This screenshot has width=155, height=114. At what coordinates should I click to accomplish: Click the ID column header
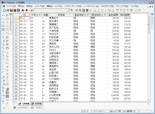24,15
